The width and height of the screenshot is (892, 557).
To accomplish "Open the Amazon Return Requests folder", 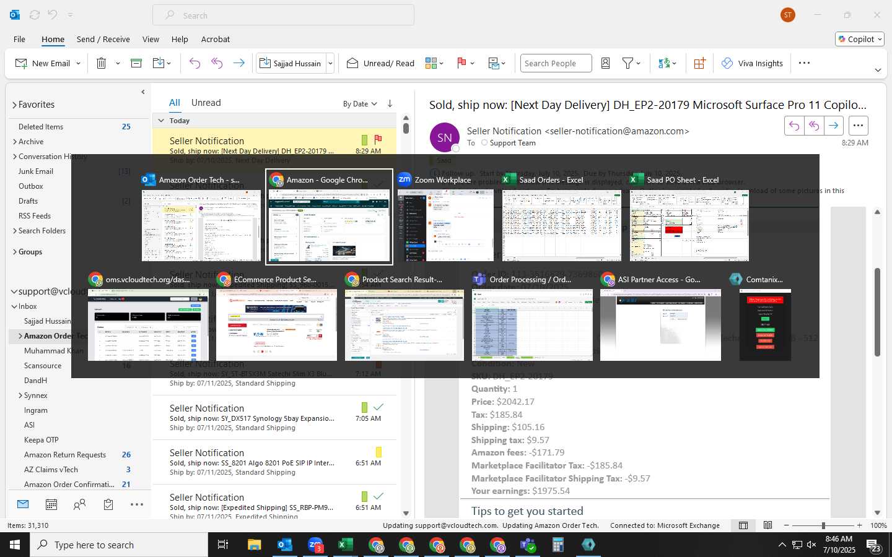I will [x=65, y=455].
